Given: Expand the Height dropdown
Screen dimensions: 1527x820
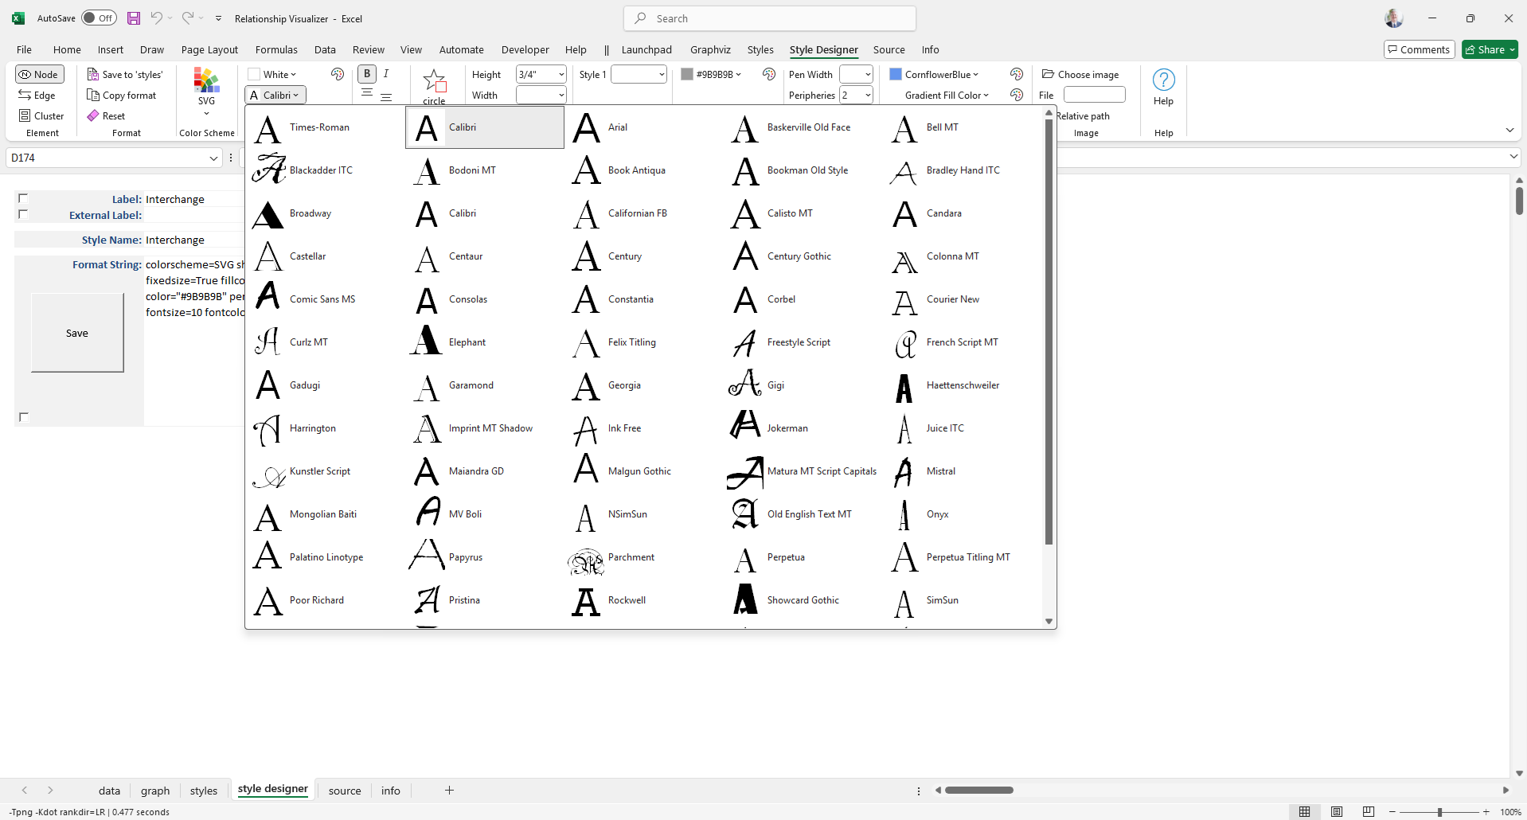Looking at the screenshot, I should [x=561, y=74].
